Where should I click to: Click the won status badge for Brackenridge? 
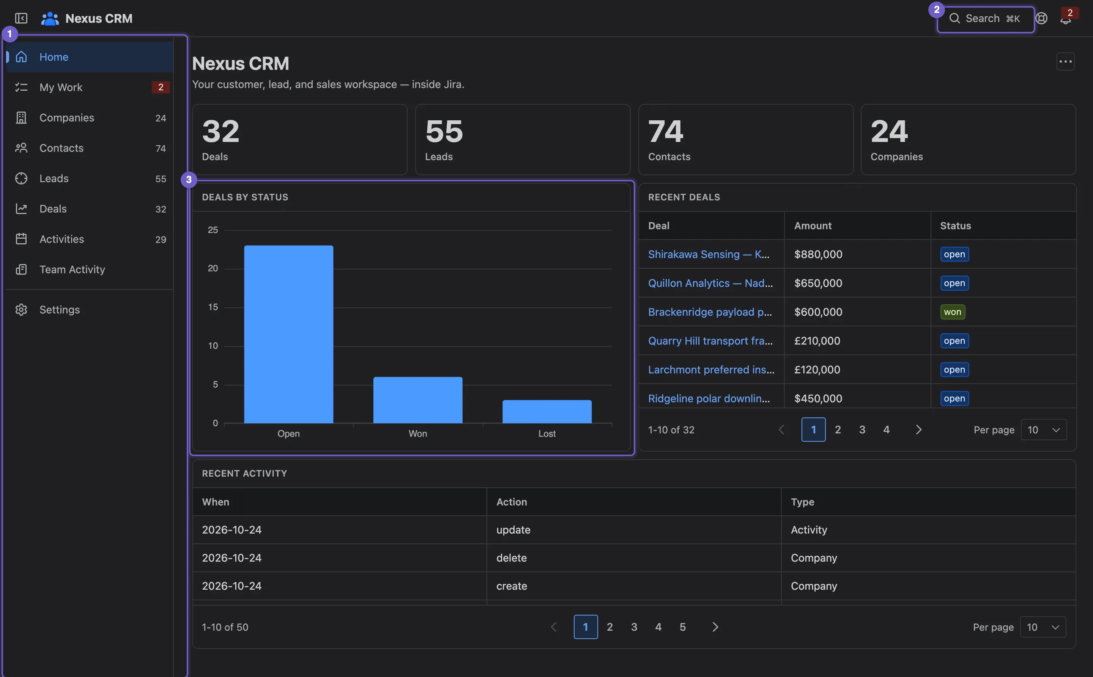[953, 312]
